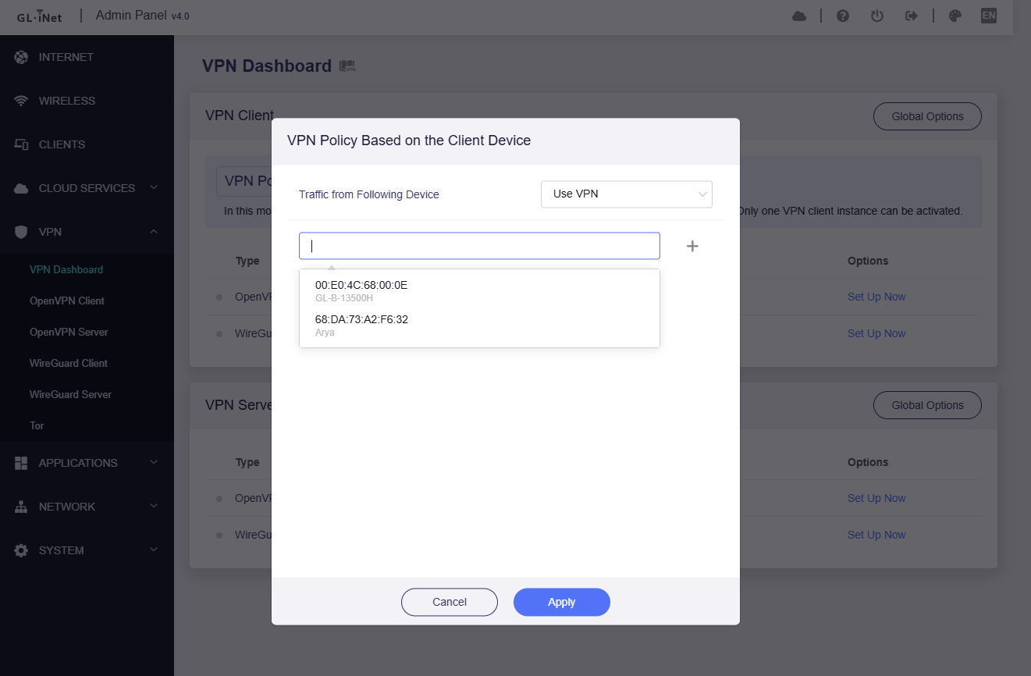
Task: Click the VPN Dashboard guide icon
Action: click(347, 66)
